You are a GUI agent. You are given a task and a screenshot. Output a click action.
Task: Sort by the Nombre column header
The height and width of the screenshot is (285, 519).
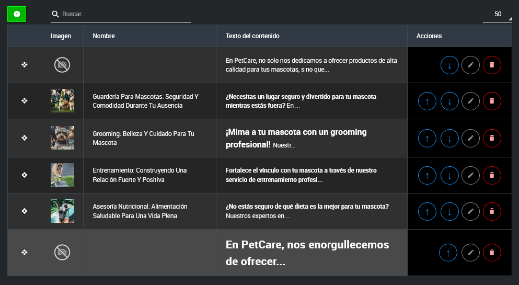tap(103, 36)
